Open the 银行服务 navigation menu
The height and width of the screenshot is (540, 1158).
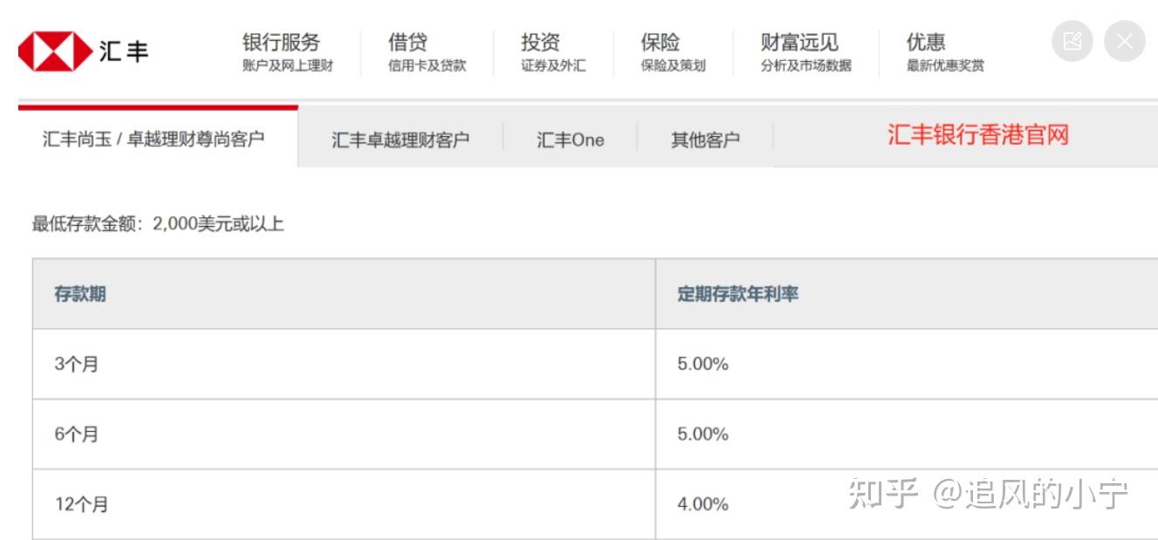tap(280, 42)
